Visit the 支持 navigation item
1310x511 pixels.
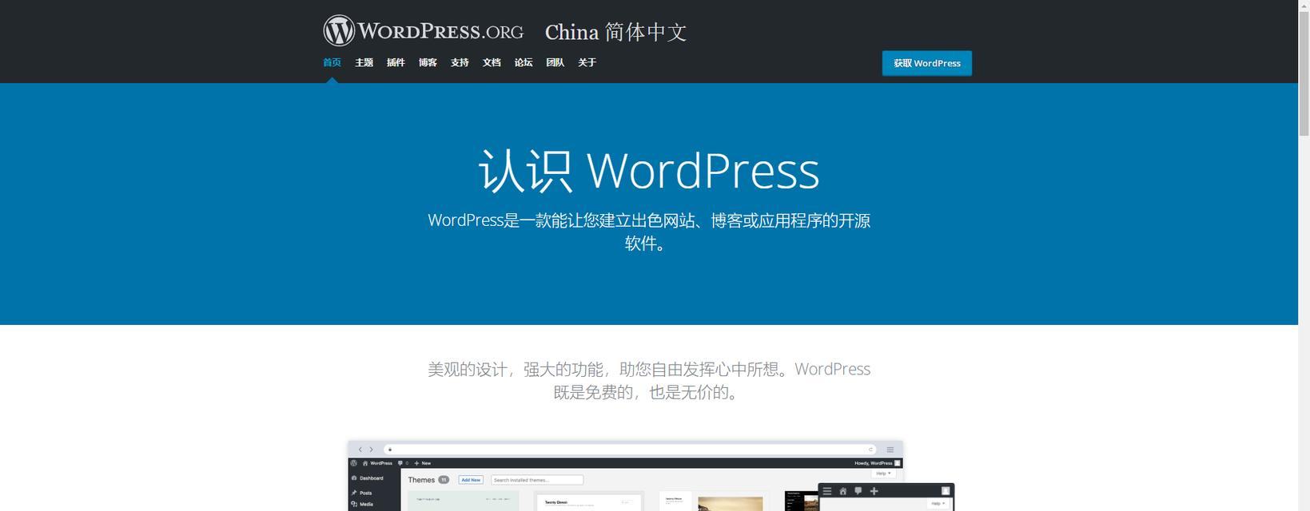460,62
